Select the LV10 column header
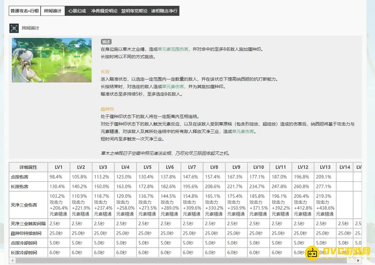 point(258,167)
